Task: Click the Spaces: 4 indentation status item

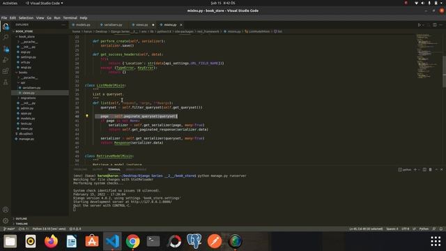Action: tap(392, 229)
